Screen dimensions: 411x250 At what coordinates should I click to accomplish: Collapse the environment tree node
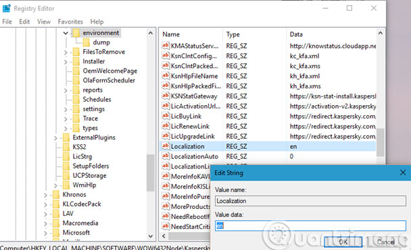click(x=66, y=33)
